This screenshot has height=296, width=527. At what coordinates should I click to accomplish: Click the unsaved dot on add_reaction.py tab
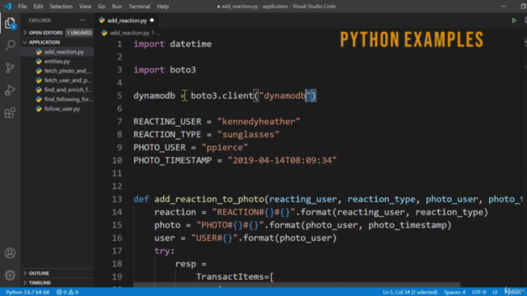click(x=152, y=21)
